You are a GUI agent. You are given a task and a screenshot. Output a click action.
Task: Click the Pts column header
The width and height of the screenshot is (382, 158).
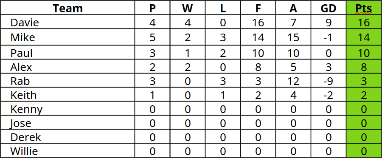tap(364, 8)
